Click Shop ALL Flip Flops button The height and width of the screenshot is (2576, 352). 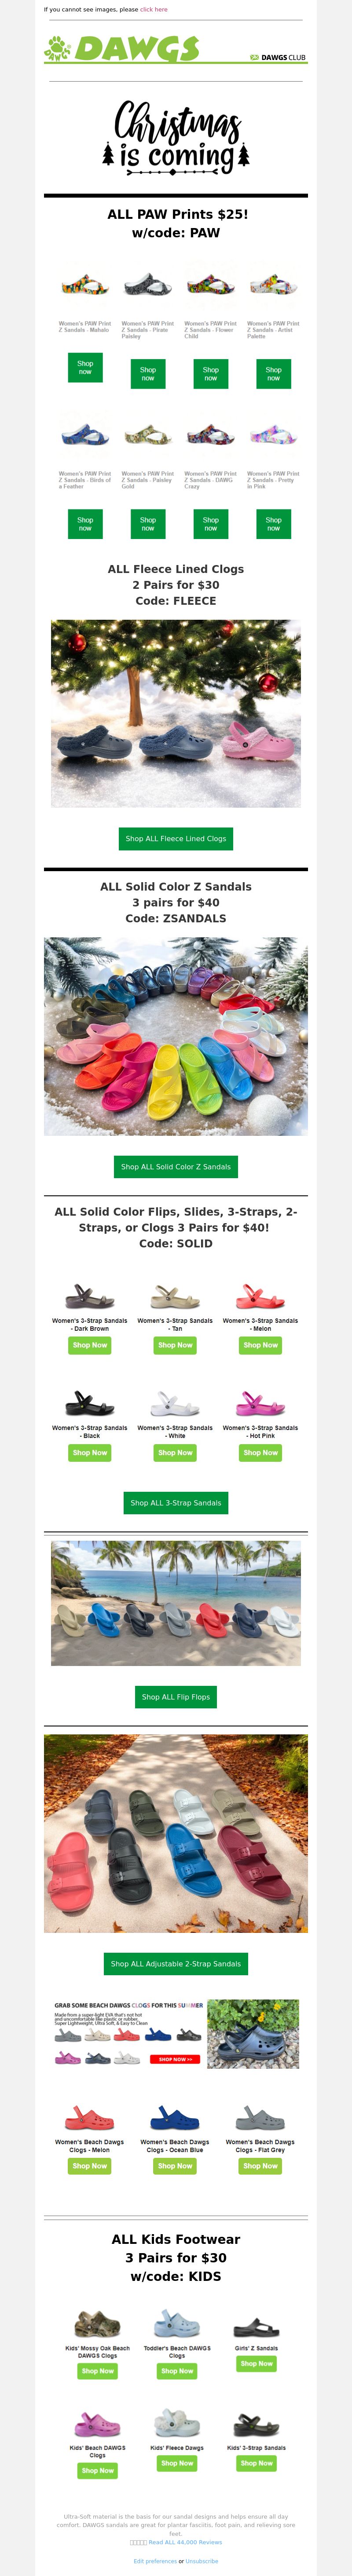pos(176,1696)
